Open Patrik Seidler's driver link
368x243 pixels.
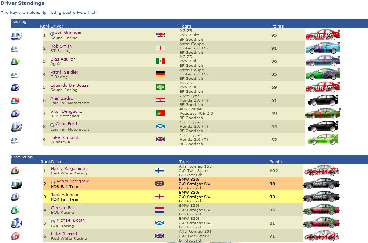64,72
